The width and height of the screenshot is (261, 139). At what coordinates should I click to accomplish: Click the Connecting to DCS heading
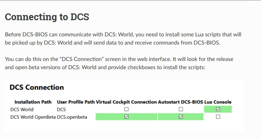(x=47, y=17)
